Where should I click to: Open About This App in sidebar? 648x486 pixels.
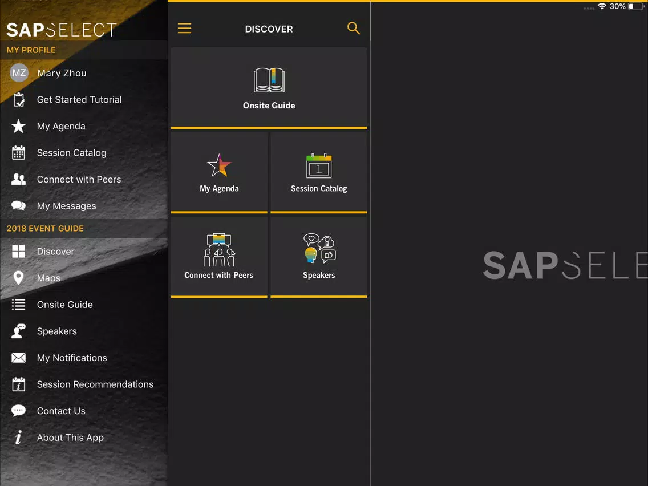(84, 438)
